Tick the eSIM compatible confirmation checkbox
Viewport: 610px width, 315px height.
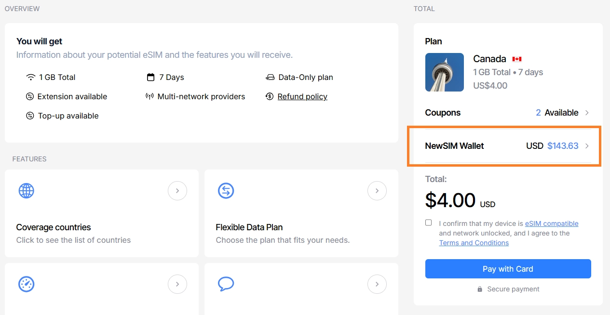(428, 223)
